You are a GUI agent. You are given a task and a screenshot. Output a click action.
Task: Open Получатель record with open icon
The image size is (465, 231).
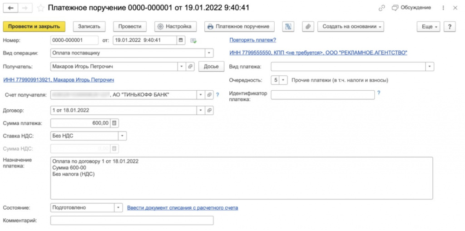tap(190, 67)
